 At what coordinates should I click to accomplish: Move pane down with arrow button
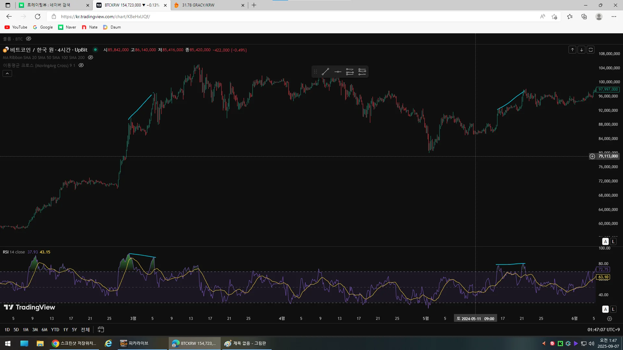tap(581, 50)
